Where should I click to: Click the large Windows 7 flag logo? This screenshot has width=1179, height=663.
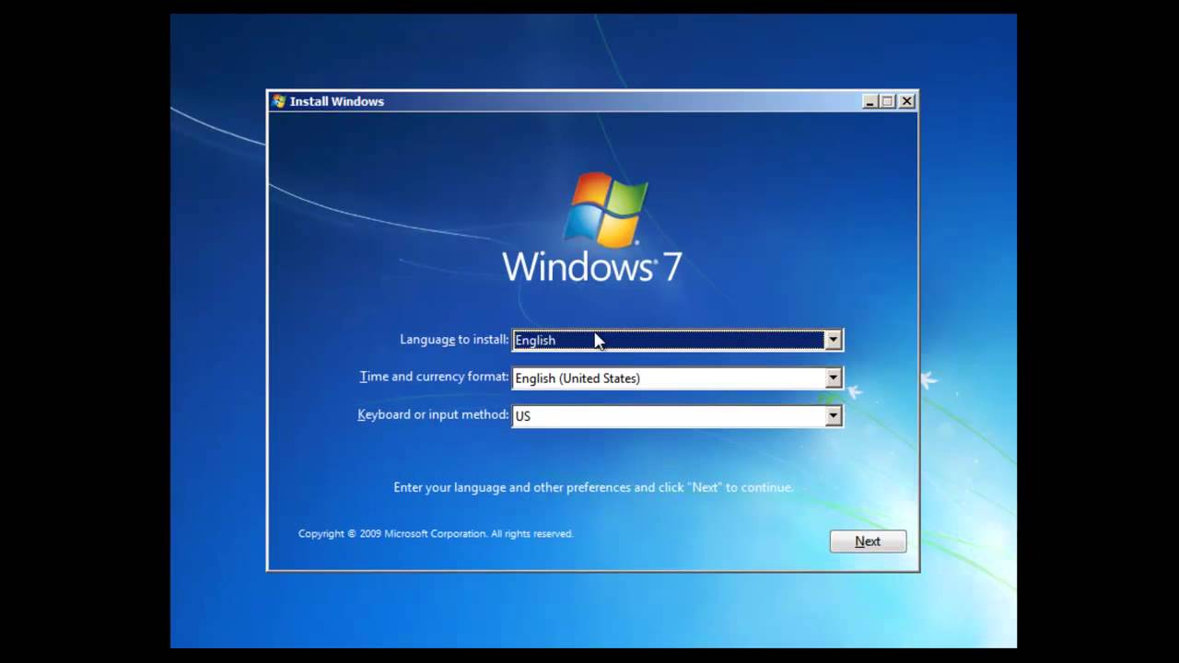coord(605,210)
